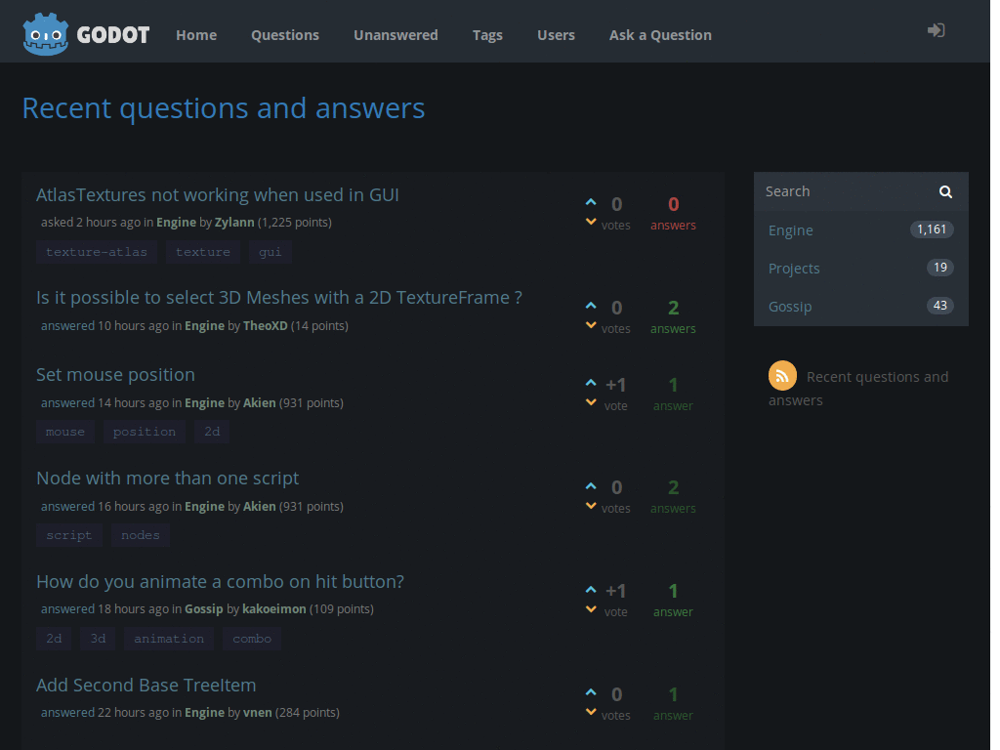The width and height of the screenshot is (1000, 750).
Task: Select Ask a Question in navigation
Action: pos(660,35)
